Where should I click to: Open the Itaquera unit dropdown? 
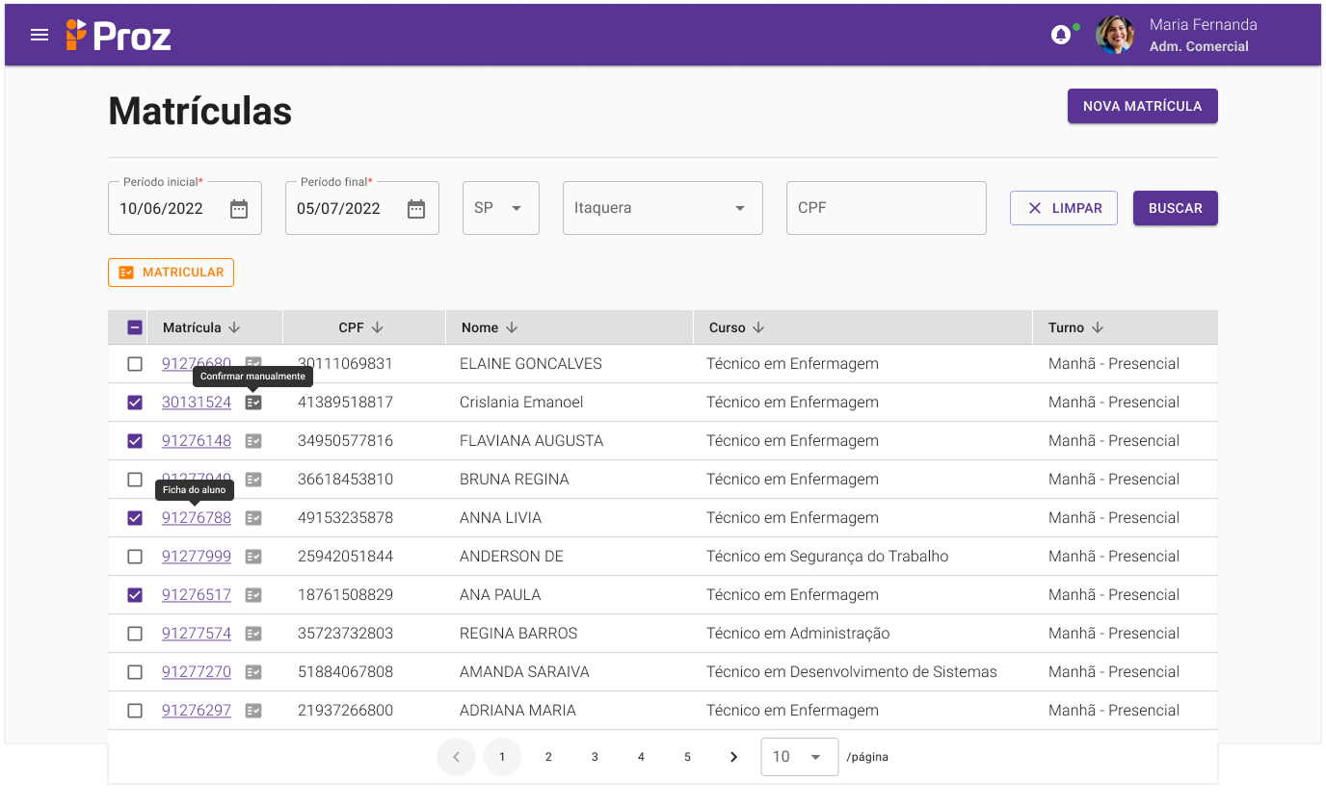click(x=663, y=208)
